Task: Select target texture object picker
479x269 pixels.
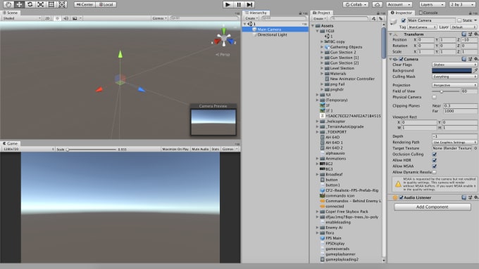Action: pos(475,148)
